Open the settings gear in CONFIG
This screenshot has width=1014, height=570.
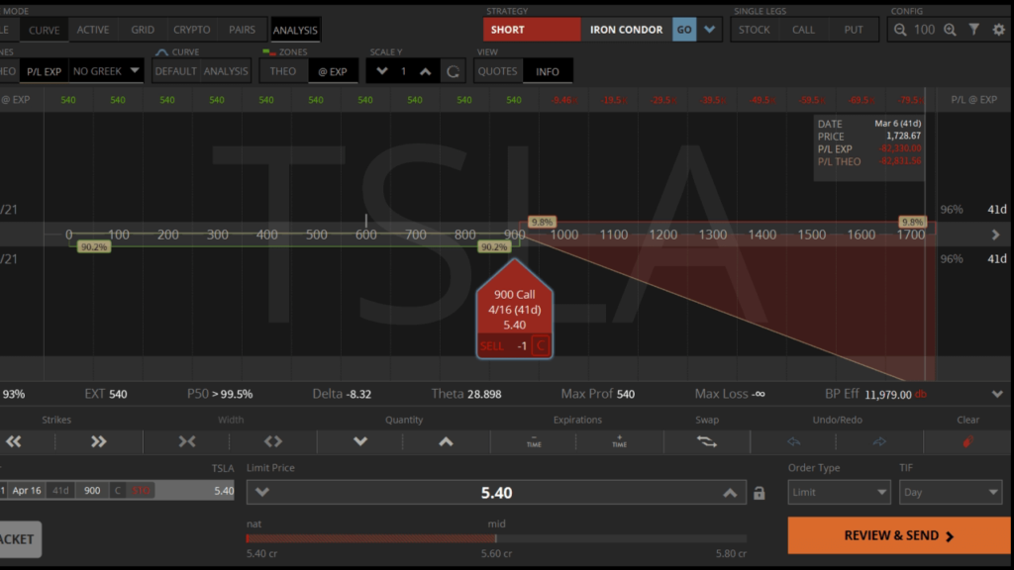[999, 30]
